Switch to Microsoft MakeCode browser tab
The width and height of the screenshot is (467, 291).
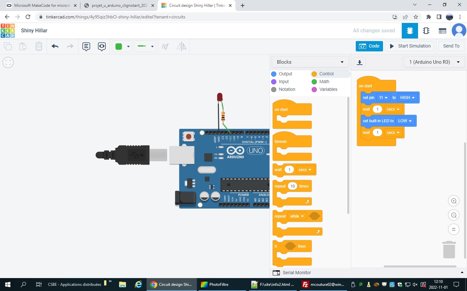(42, 5)
